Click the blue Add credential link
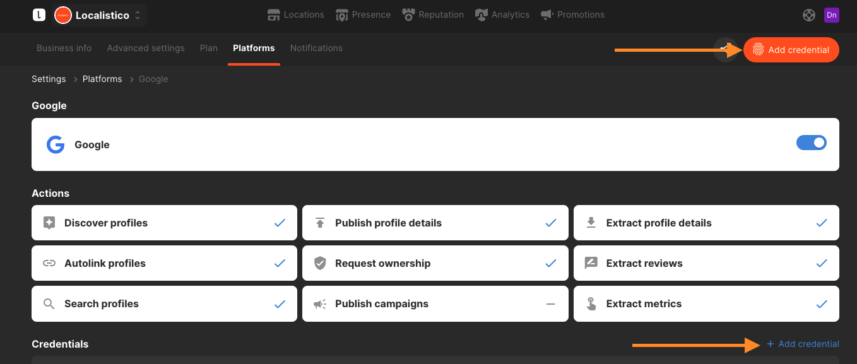This screenshot has height=364, width=857. point(803,344)
